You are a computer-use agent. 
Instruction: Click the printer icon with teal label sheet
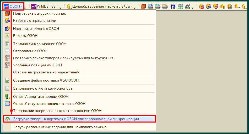(x=158, y=6)
